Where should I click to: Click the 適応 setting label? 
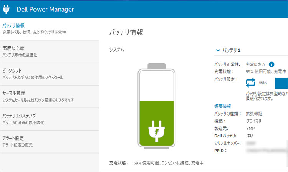[x=263, y=83]
